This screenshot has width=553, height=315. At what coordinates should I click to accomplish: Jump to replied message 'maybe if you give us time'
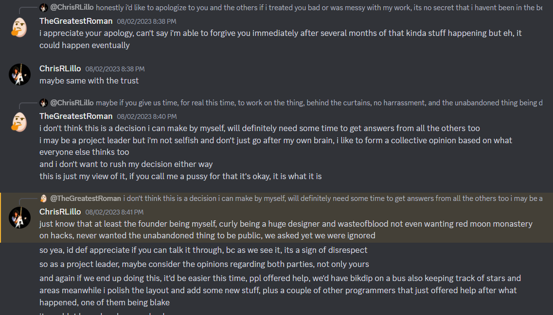point(319,103)
